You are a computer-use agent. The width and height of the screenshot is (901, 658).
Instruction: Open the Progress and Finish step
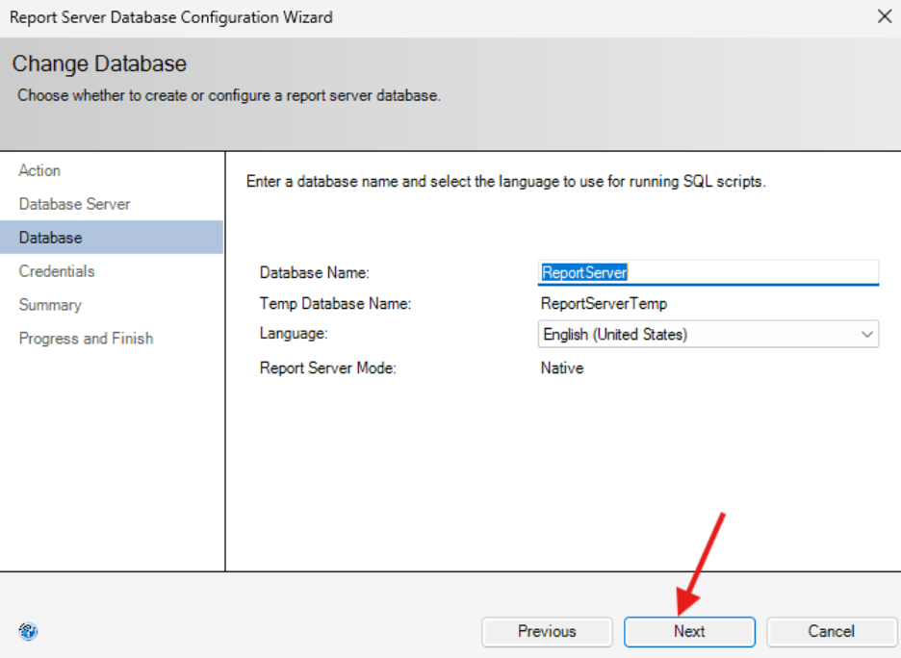(x=86, y=339)
